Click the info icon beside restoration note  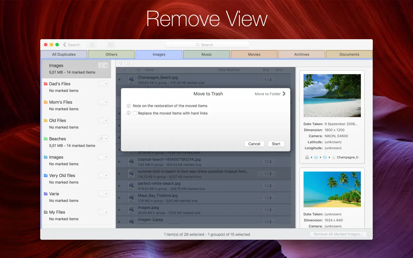coord(129,106)
